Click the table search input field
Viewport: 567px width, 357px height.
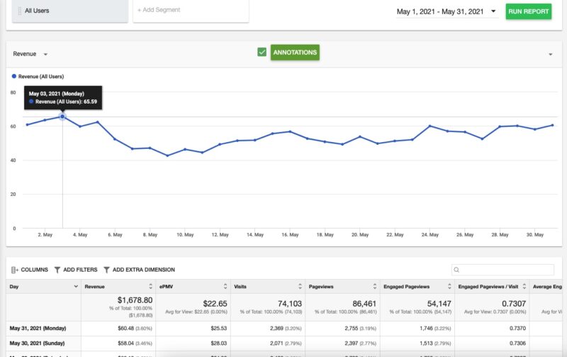(x=503, y=270)
